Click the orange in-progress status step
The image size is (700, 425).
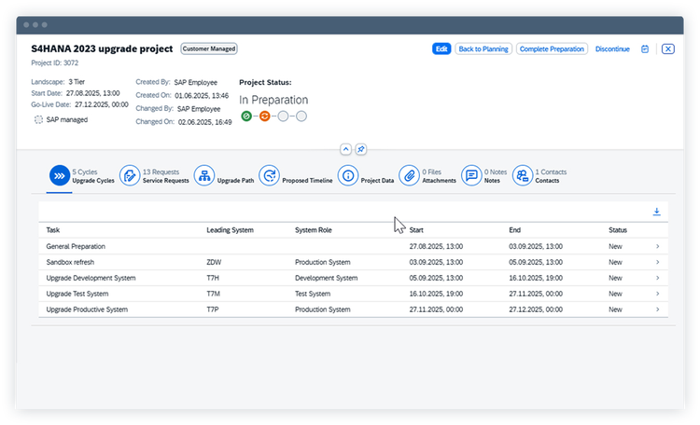[x=265, y=117]
